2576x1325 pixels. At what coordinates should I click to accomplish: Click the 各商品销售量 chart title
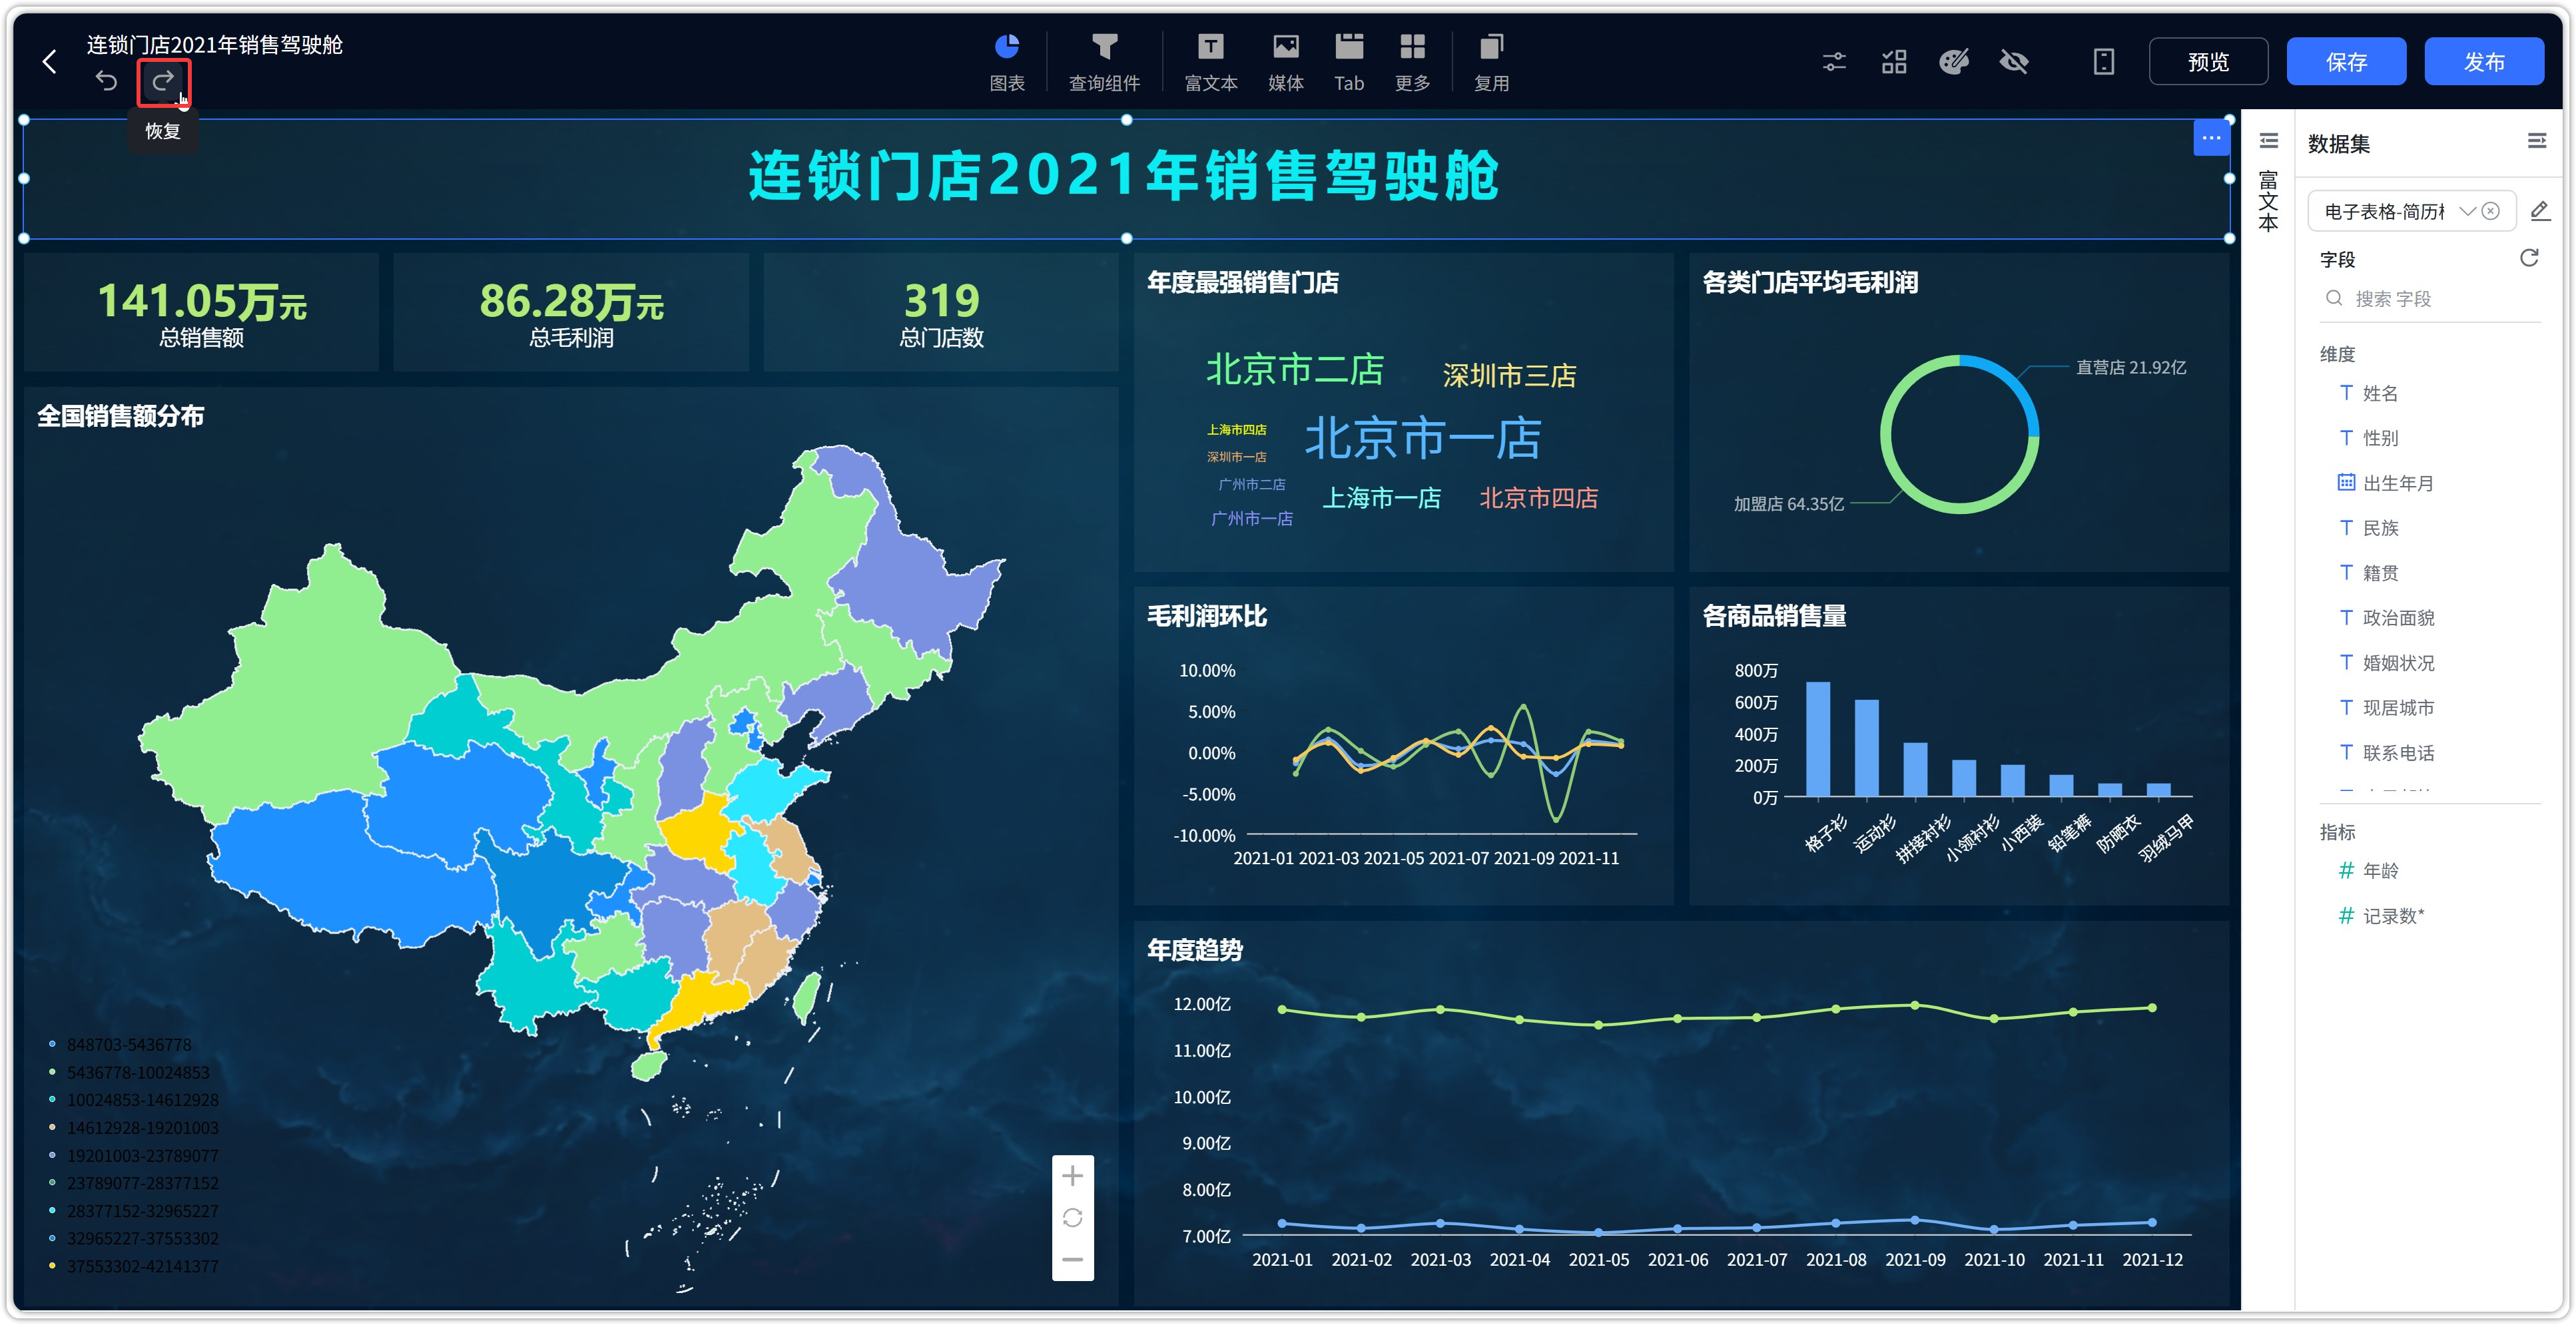1774,616
